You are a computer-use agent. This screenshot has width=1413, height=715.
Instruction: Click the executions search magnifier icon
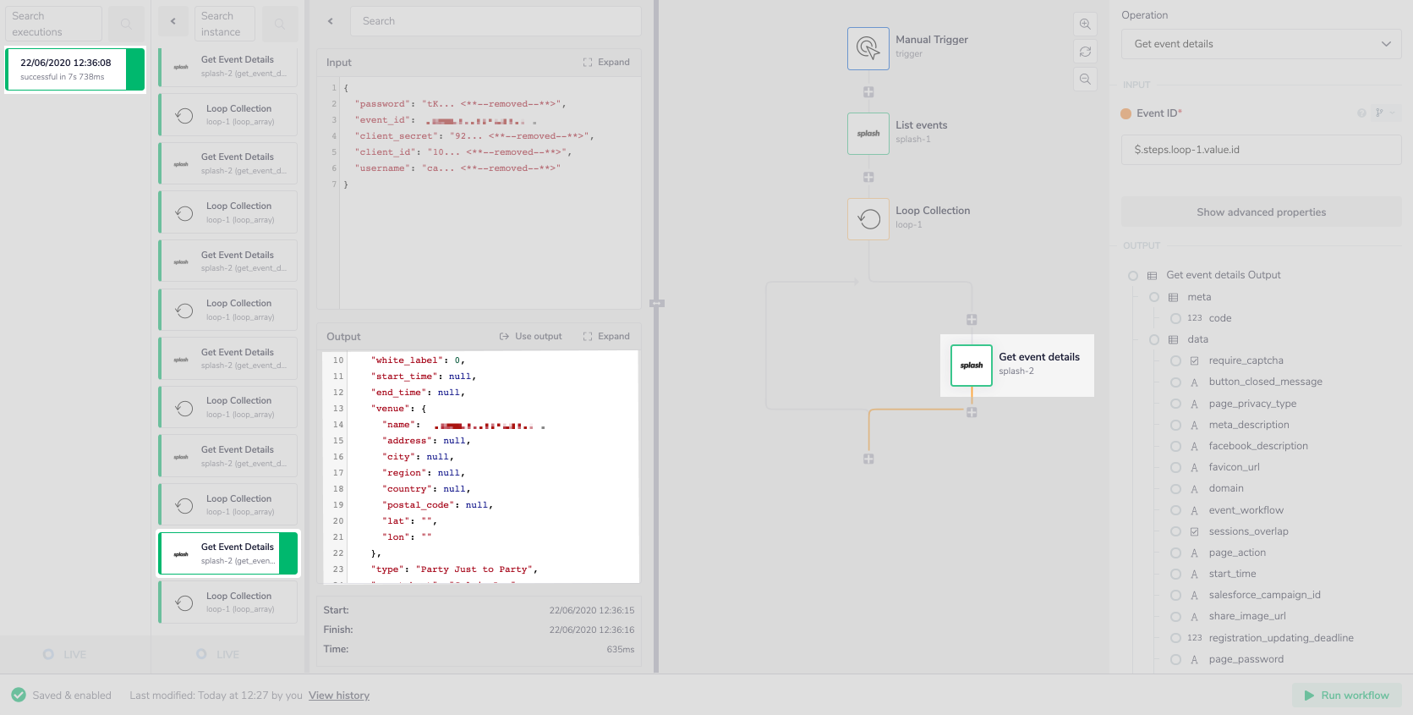(126, 24)
